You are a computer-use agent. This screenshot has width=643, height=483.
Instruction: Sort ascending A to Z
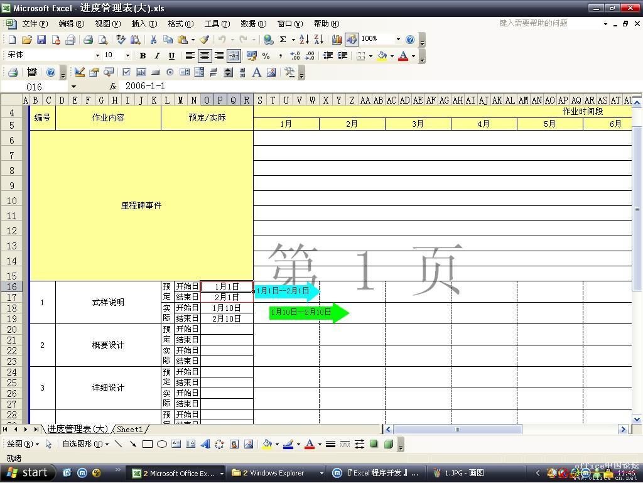[304, 40]
